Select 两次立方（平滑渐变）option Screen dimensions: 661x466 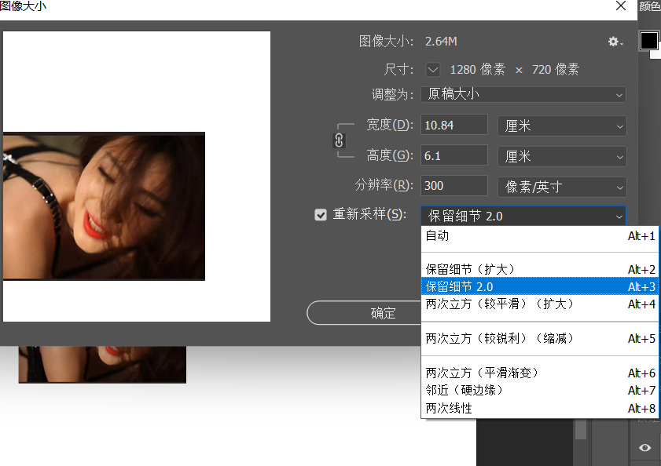click(x=540, y=373)
